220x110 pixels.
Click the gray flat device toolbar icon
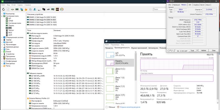[x=48, y=9]
